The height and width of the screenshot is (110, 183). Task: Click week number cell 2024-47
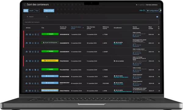(x=151, y=91)
